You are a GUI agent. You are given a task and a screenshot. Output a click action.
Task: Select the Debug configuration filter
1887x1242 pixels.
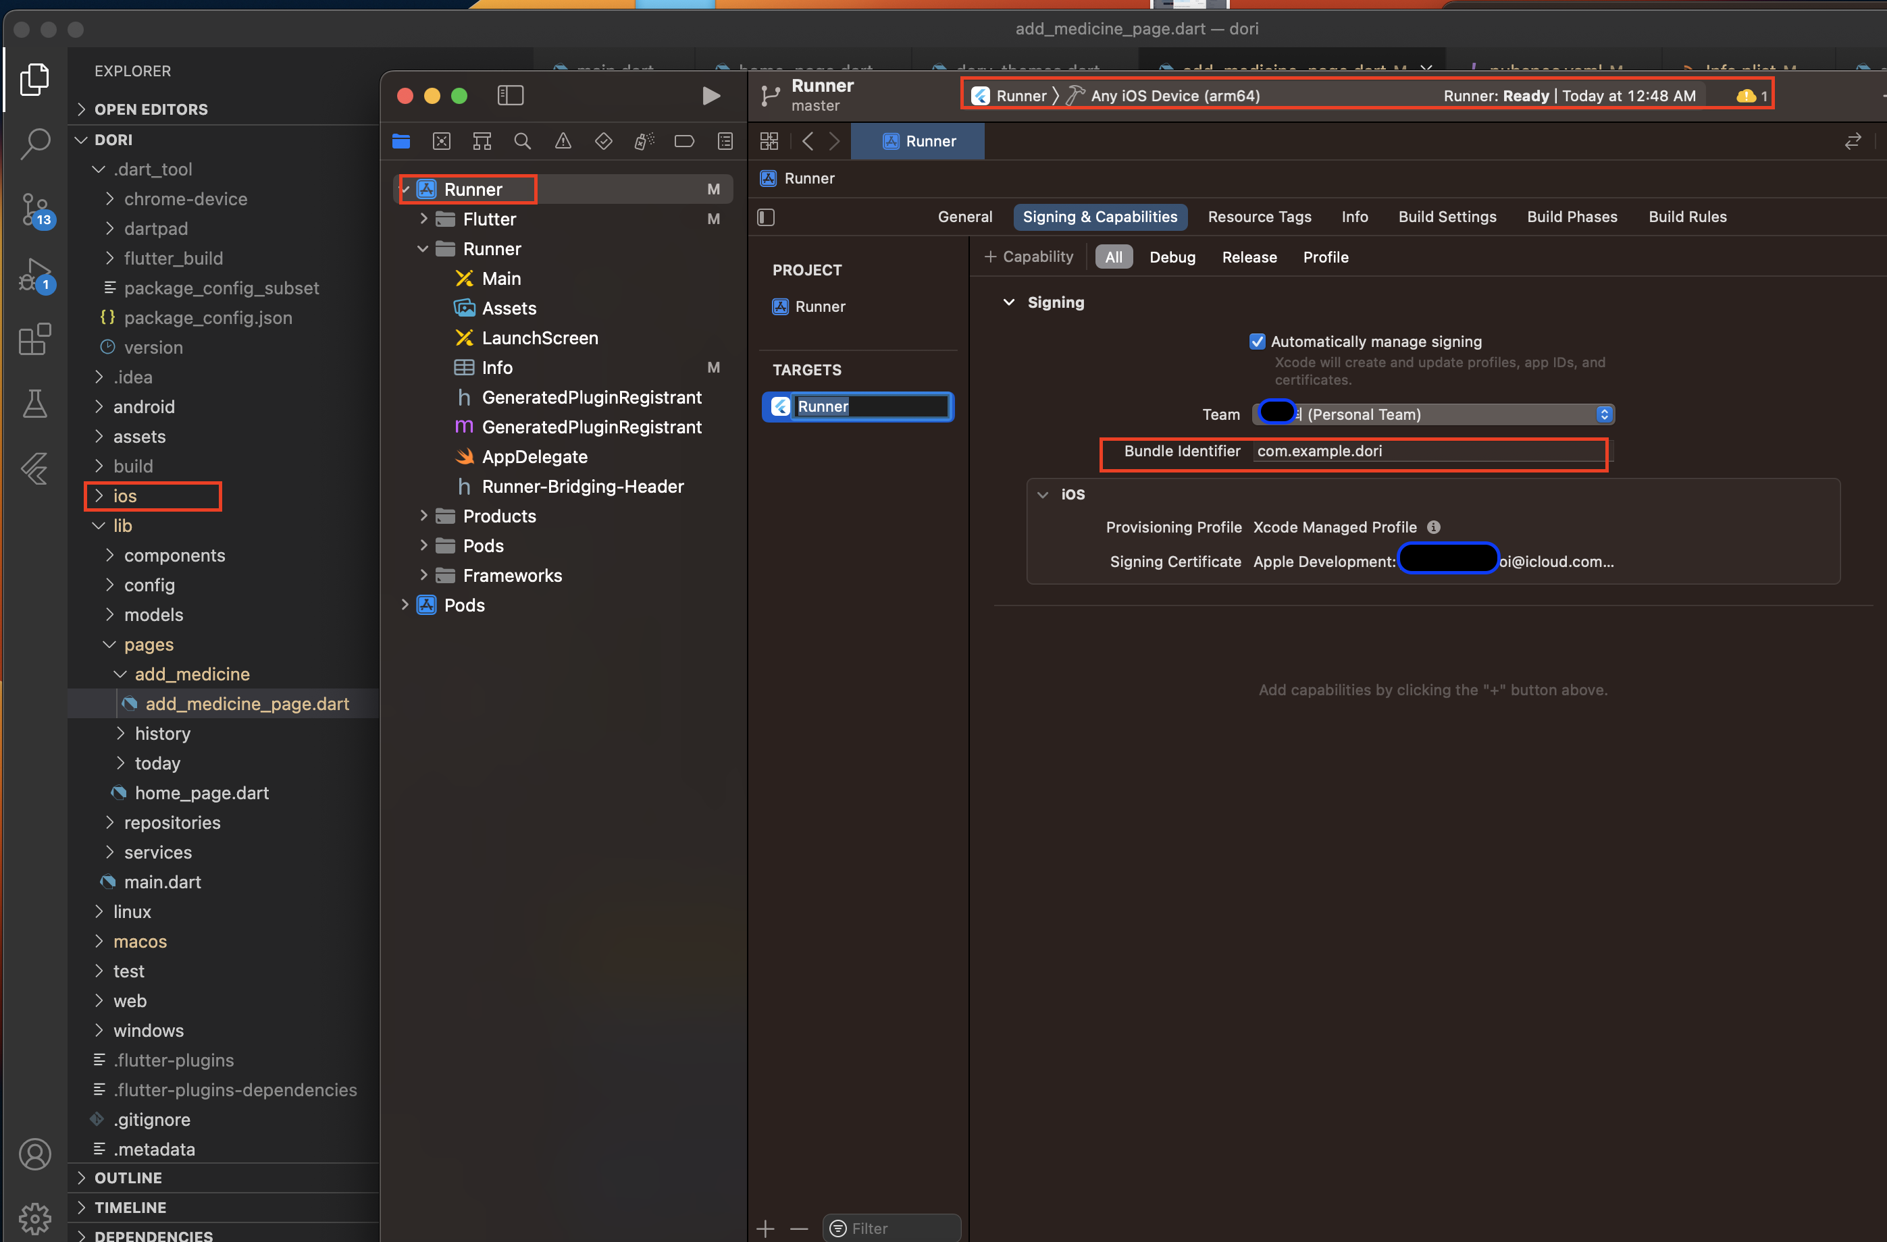pos(1172,256)
